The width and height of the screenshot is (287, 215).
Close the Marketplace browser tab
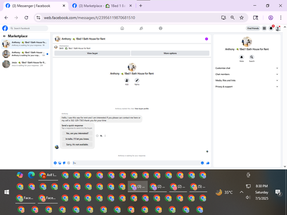point(130,6)
